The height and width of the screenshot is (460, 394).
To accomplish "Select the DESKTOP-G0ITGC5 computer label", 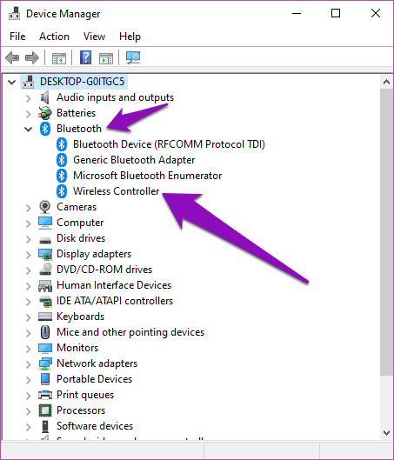I will pos(82,82).
